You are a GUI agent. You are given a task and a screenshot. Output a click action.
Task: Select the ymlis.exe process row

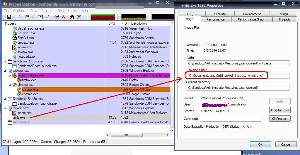pos(86,117)
